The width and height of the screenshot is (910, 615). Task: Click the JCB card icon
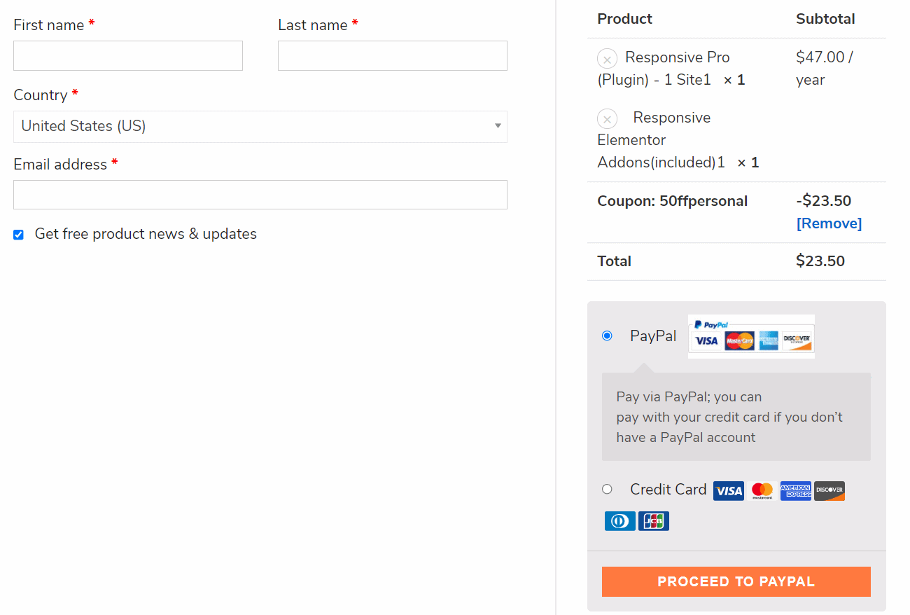(653, 520)
